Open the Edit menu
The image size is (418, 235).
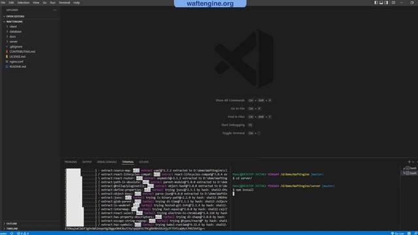11,3
